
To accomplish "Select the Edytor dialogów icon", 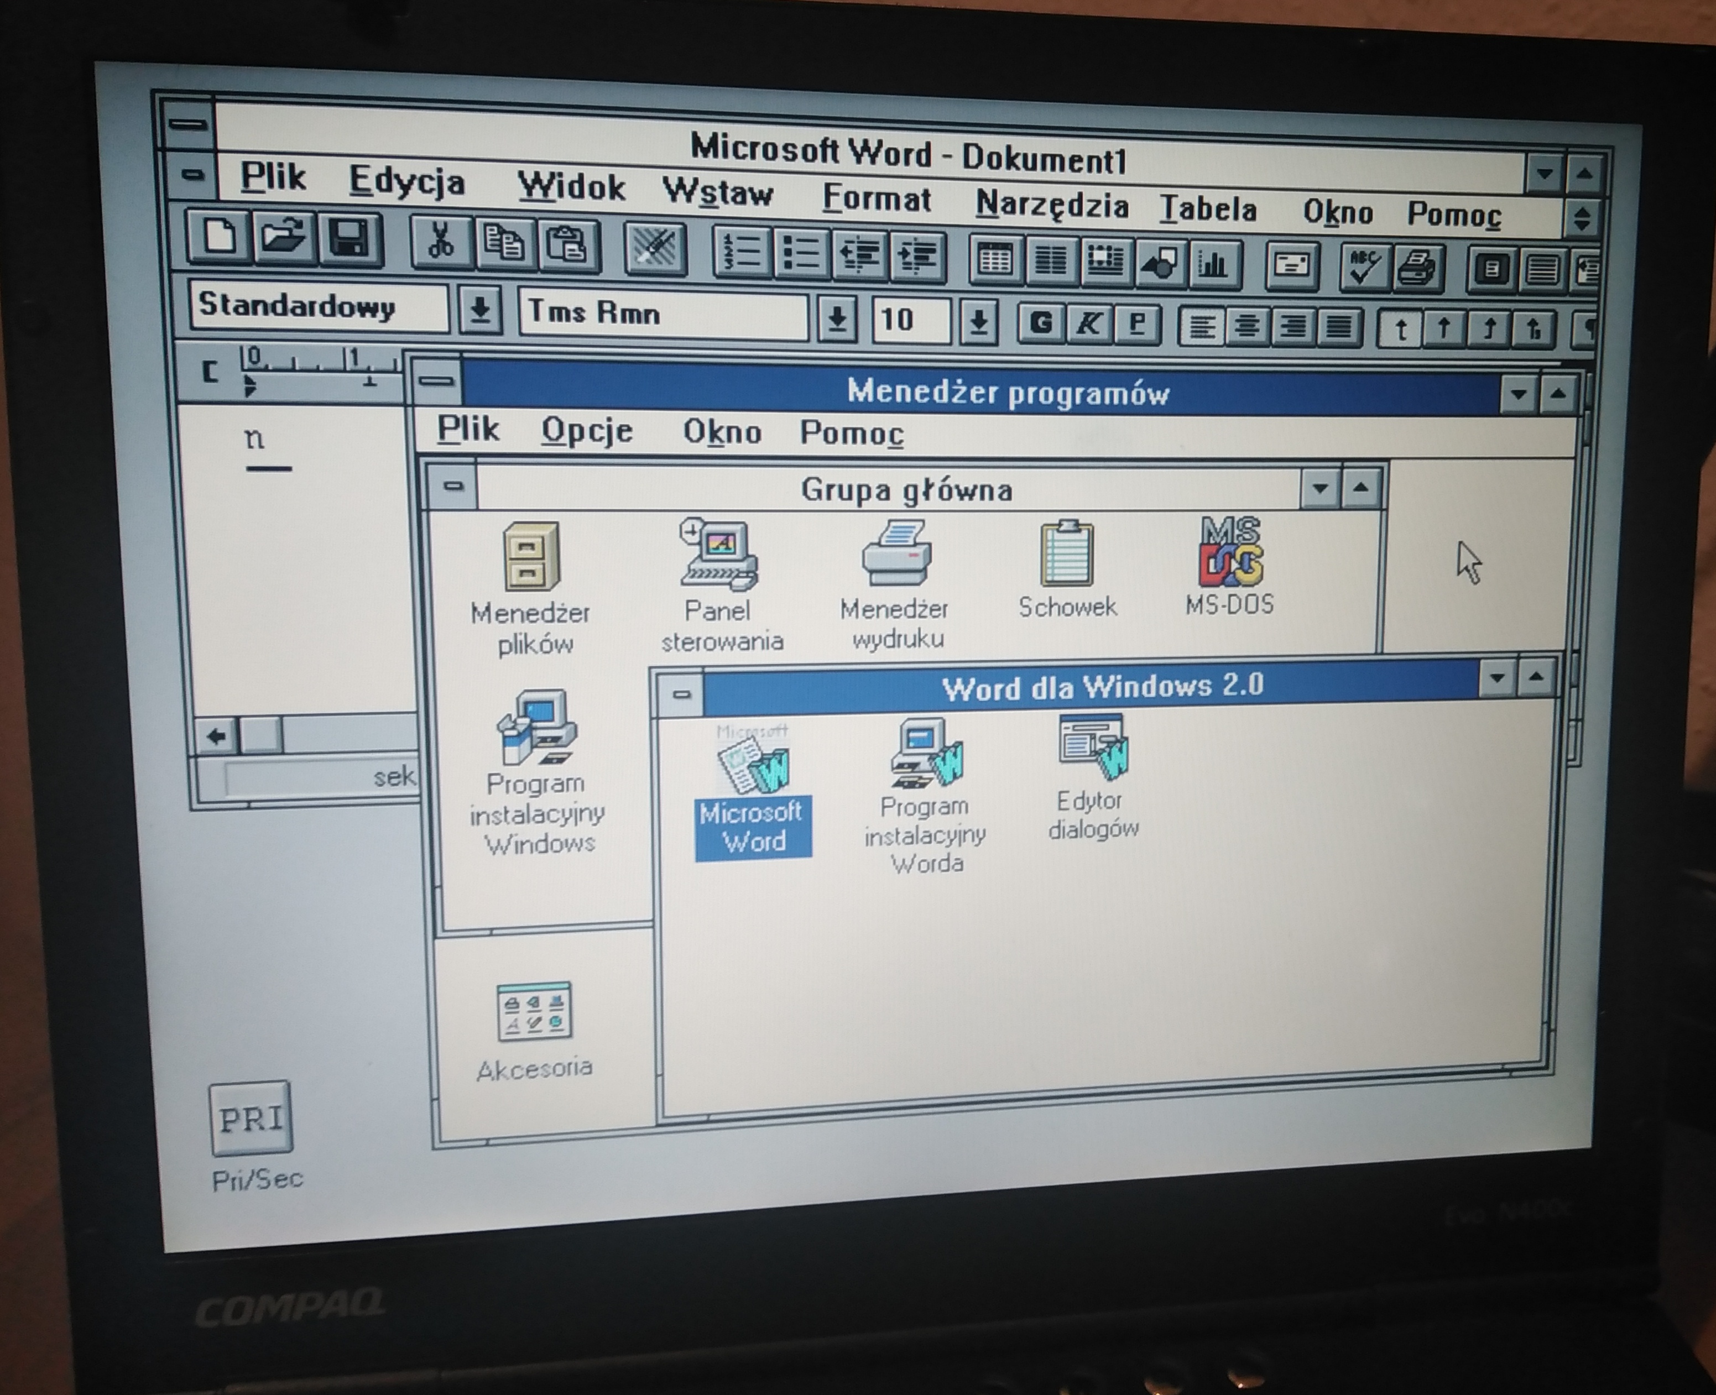I will click(x=1094, y=778).
